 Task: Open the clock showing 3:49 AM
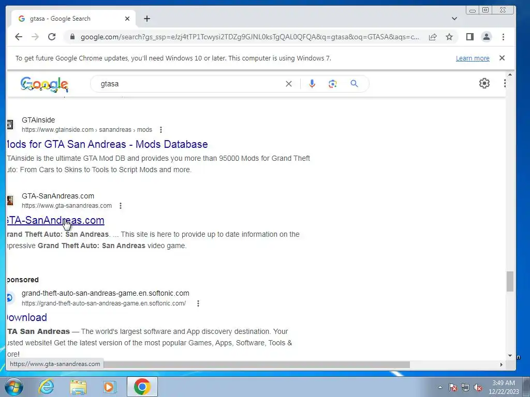[x=504, y=387]
